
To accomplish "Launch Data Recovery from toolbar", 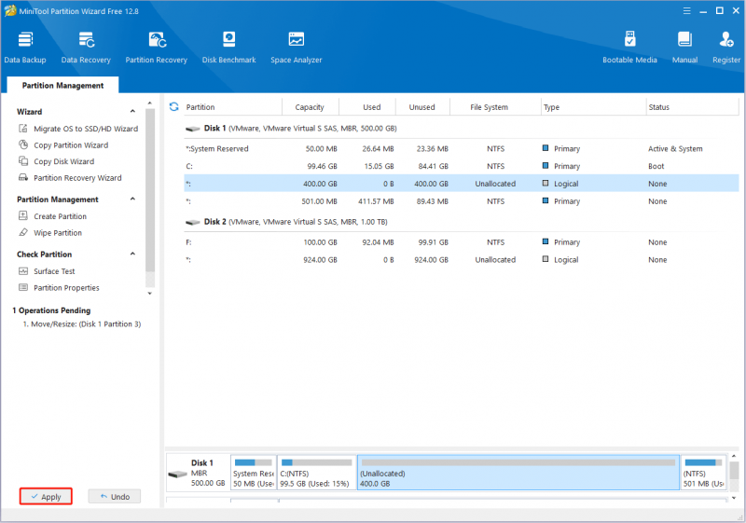I will pyautogui.click(x=86, y=47).
